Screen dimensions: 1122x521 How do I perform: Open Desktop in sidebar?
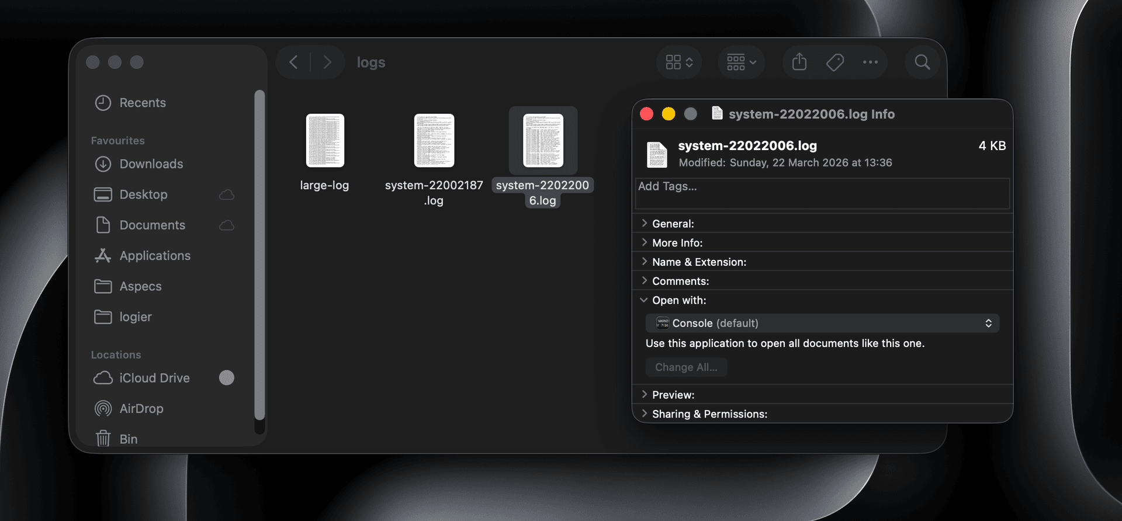tap(143, 194)
